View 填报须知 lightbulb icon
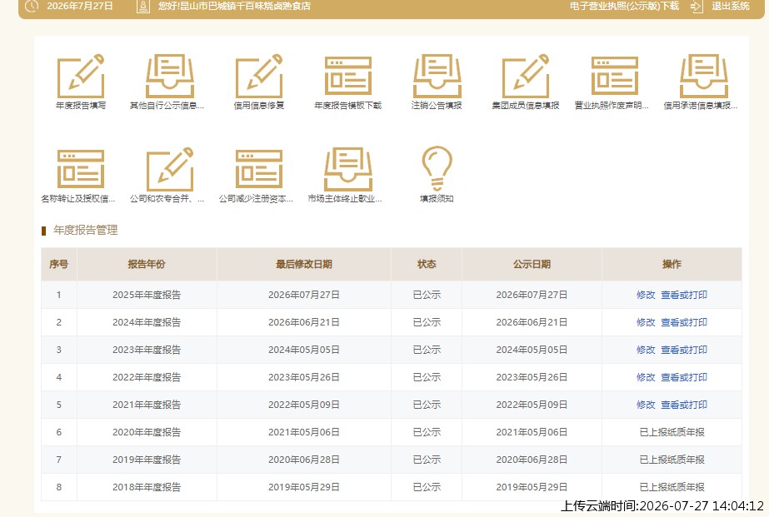 pyautogui.click(x=437, y=168)
